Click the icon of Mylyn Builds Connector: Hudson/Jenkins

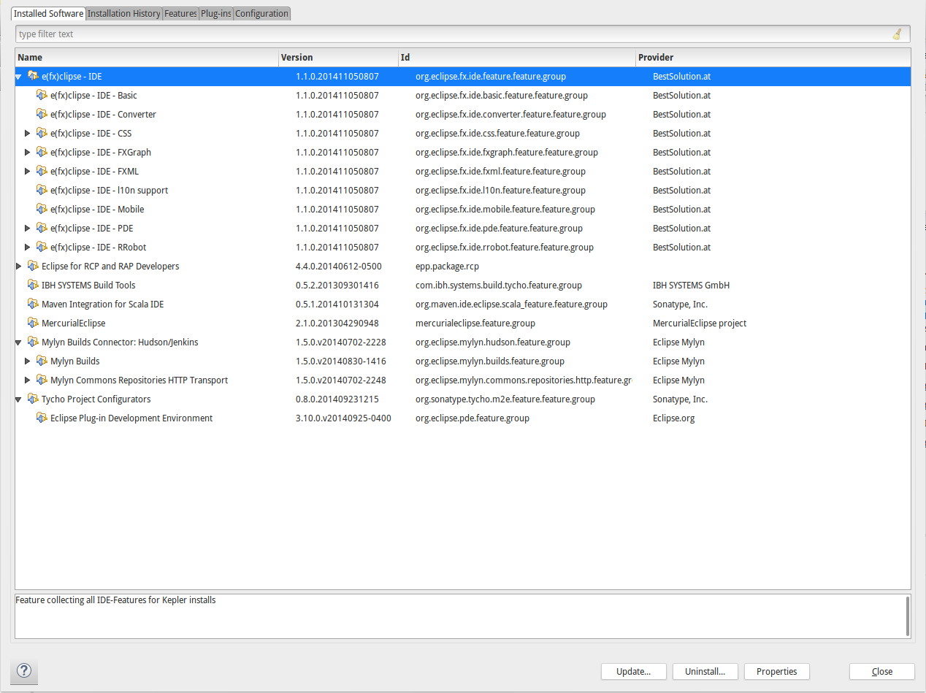click(x=33, y=342)
